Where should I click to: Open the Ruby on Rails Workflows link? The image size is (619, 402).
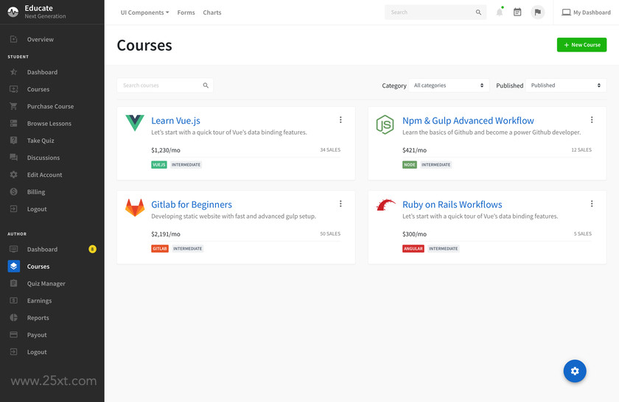(452, 205)
